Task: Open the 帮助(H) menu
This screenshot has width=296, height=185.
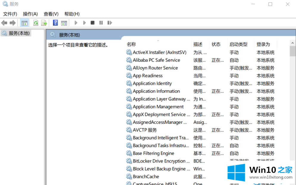Action: click(72, 14)
